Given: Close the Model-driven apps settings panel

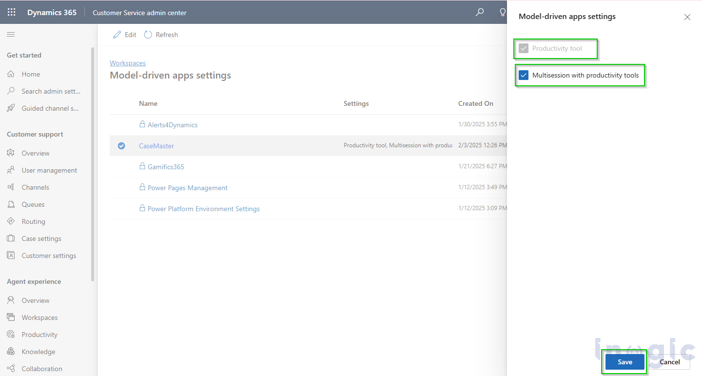Looking at the screenshot, I should coord(687,17).
